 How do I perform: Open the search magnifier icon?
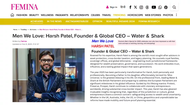tap(174, 7)
